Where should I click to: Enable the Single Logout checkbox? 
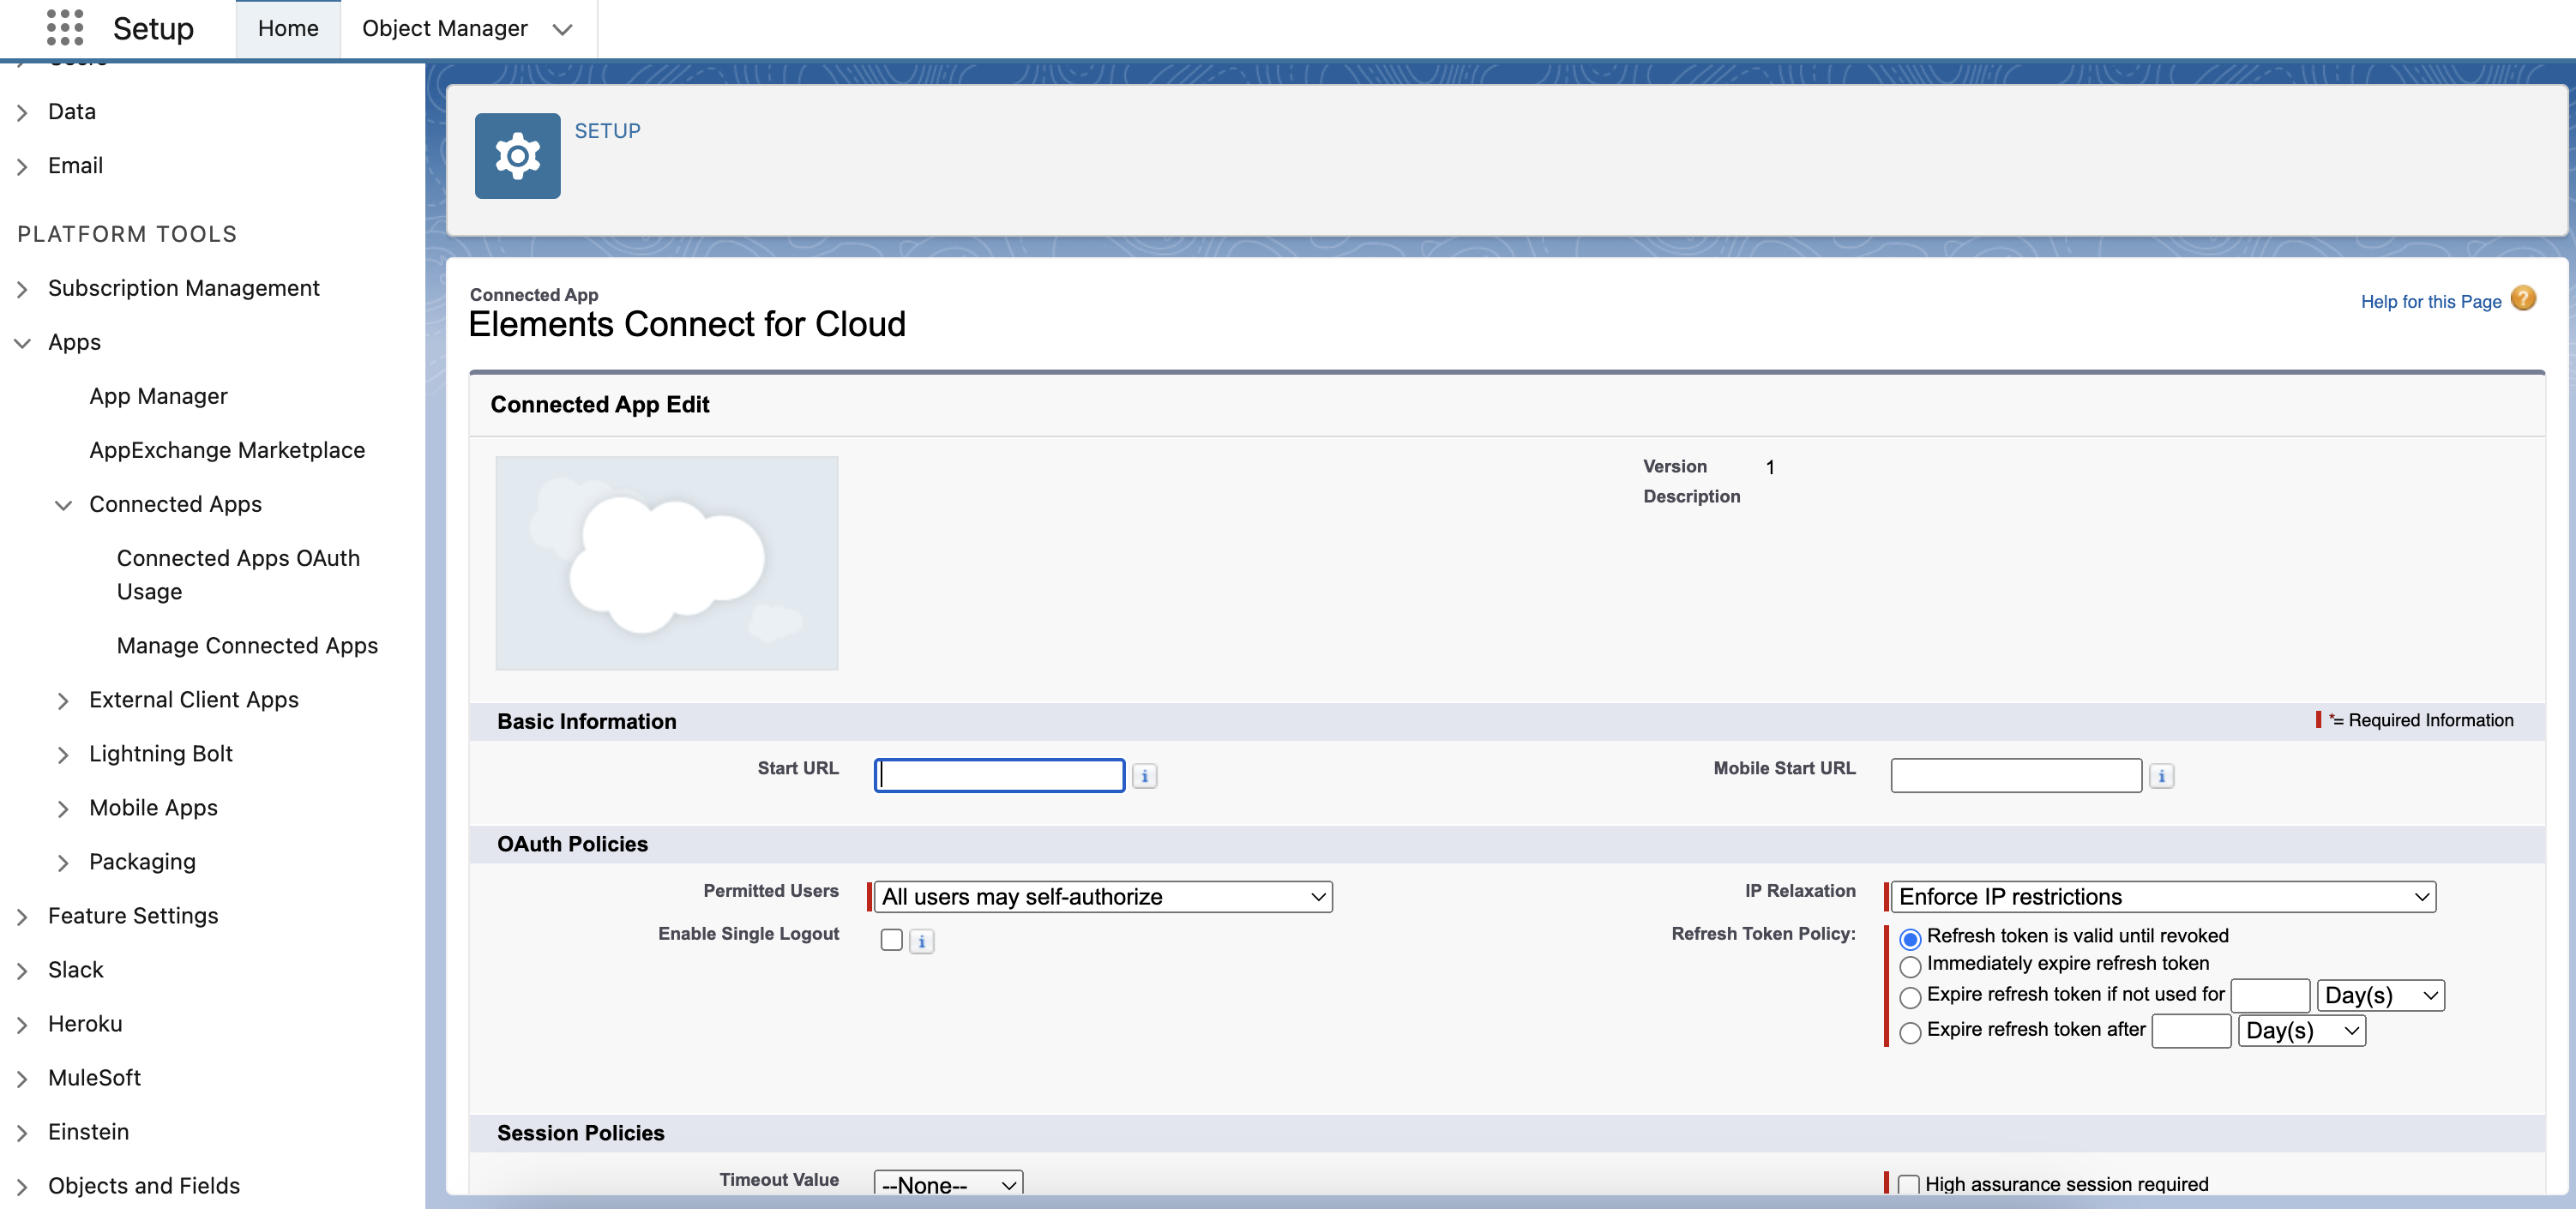click(891, 940)
